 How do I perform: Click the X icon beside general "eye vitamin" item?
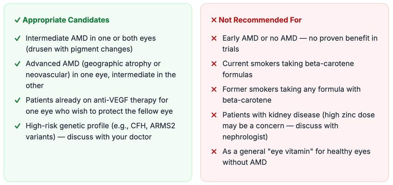(x=214, y=152)
